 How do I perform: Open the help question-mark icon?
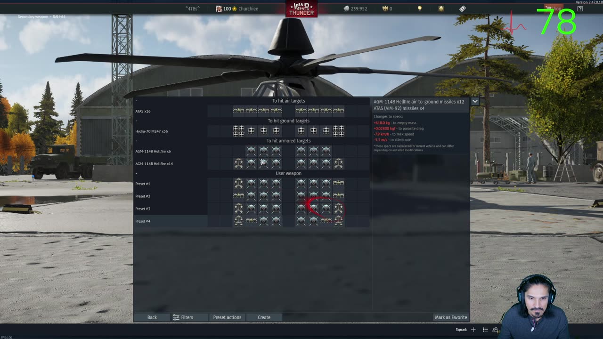(580, 8)
